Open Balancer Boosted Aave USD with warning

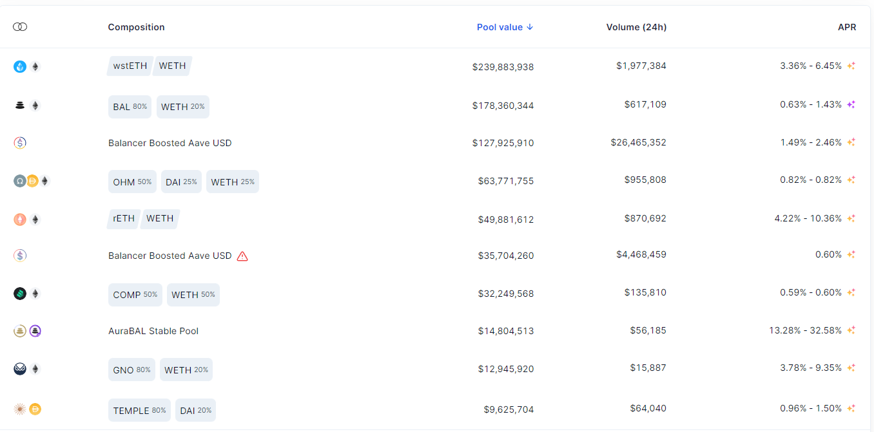point(170,256)
